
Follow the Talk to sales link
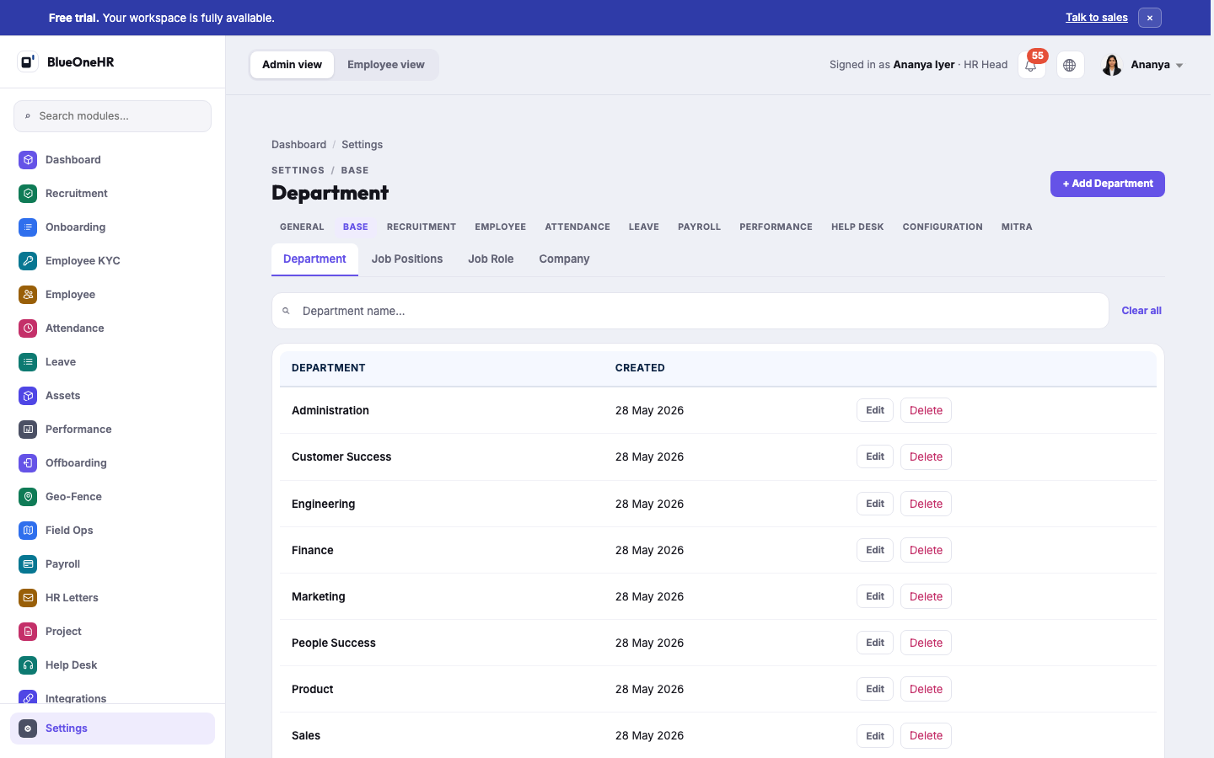(x=1096, y=18)
